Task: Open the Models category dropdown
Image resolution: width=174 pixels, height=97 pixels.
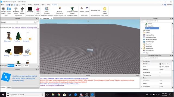Action: [9, 22]
